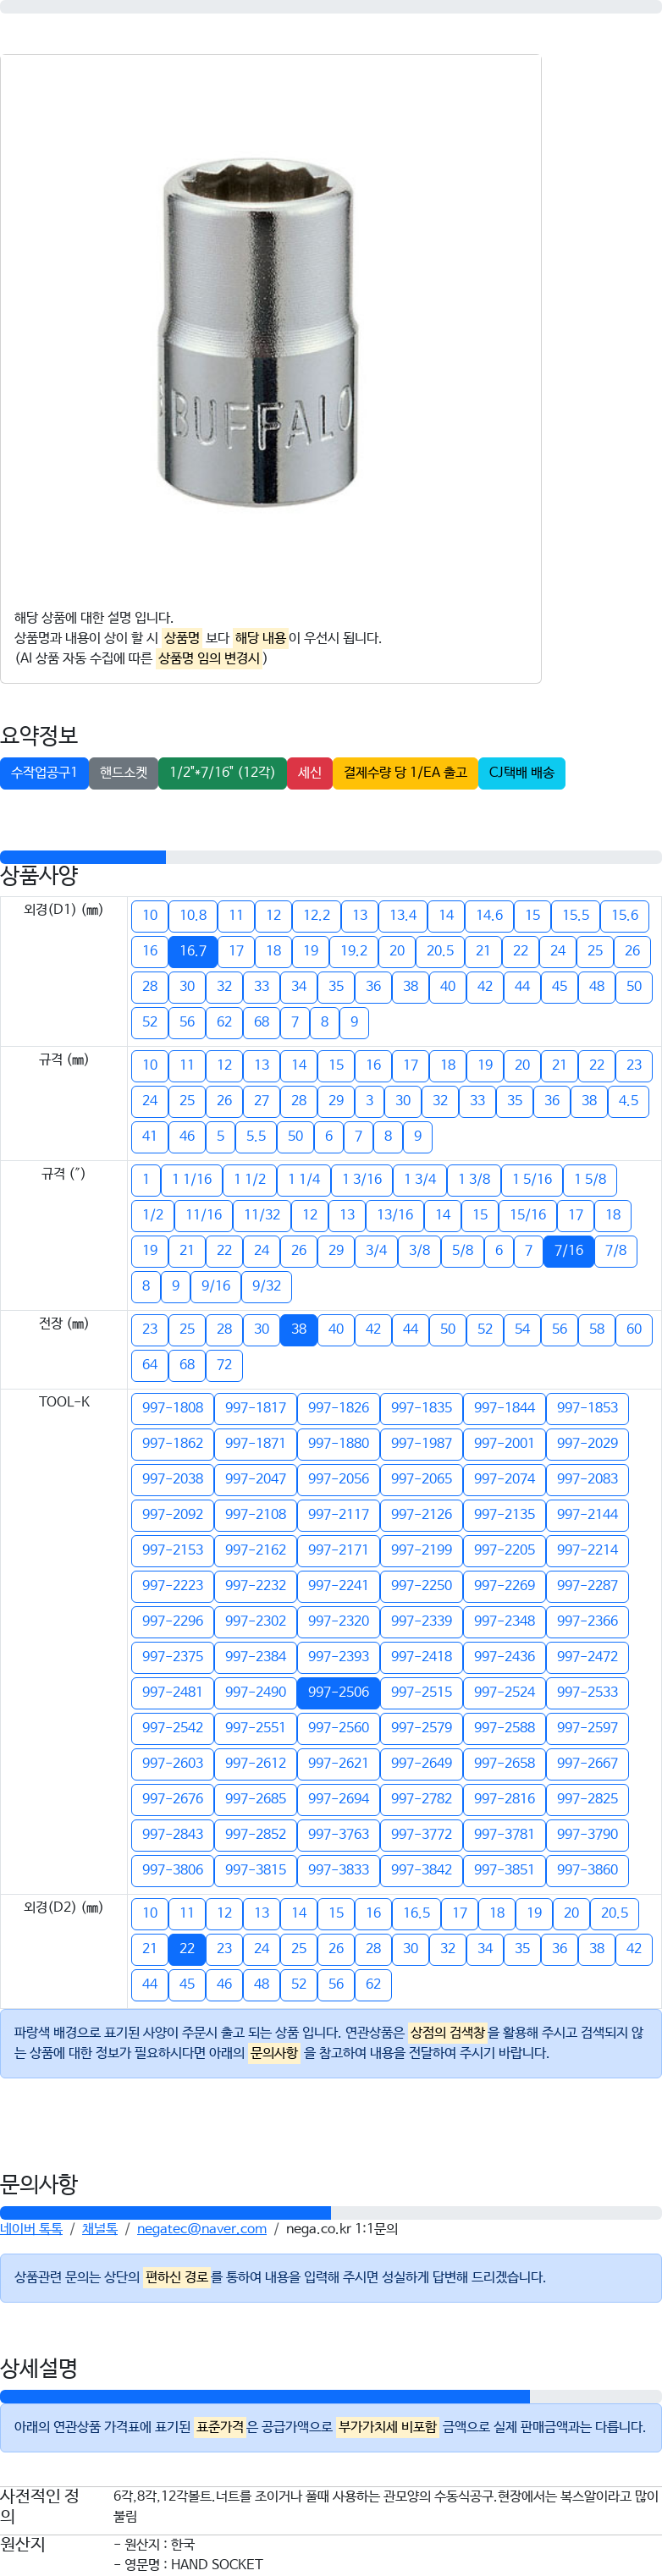Click the CJ택배 배송 badge
The image size is (662, 2576).
521,773
